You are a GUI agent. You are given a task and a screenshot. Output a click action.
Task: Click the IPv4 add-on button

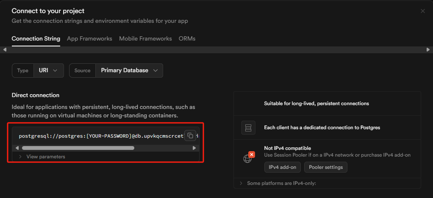[283, 167]
